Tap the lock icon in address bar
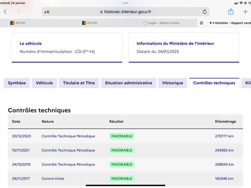Viewport: 251px width, 188px height. tap(101, 12)
